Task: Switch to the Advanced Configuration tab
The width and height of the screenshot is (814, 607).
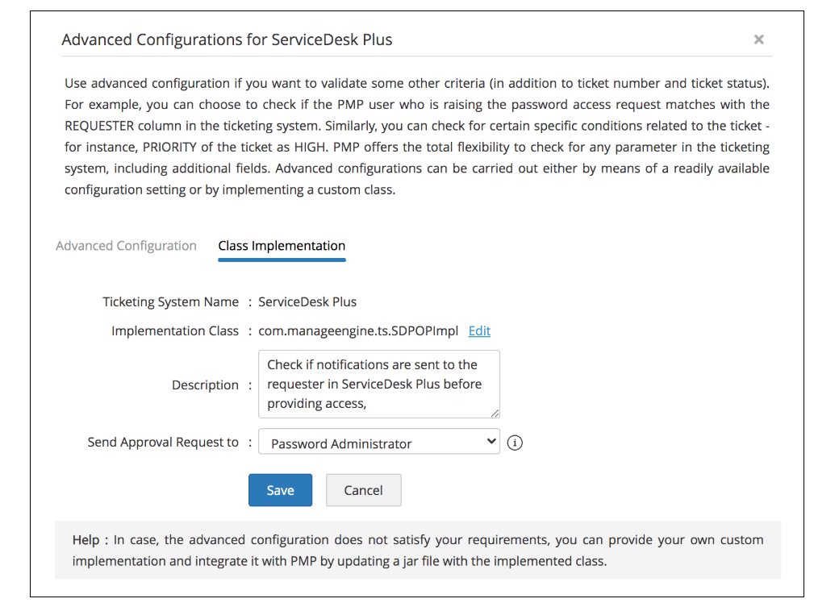Action: point(126,246)
